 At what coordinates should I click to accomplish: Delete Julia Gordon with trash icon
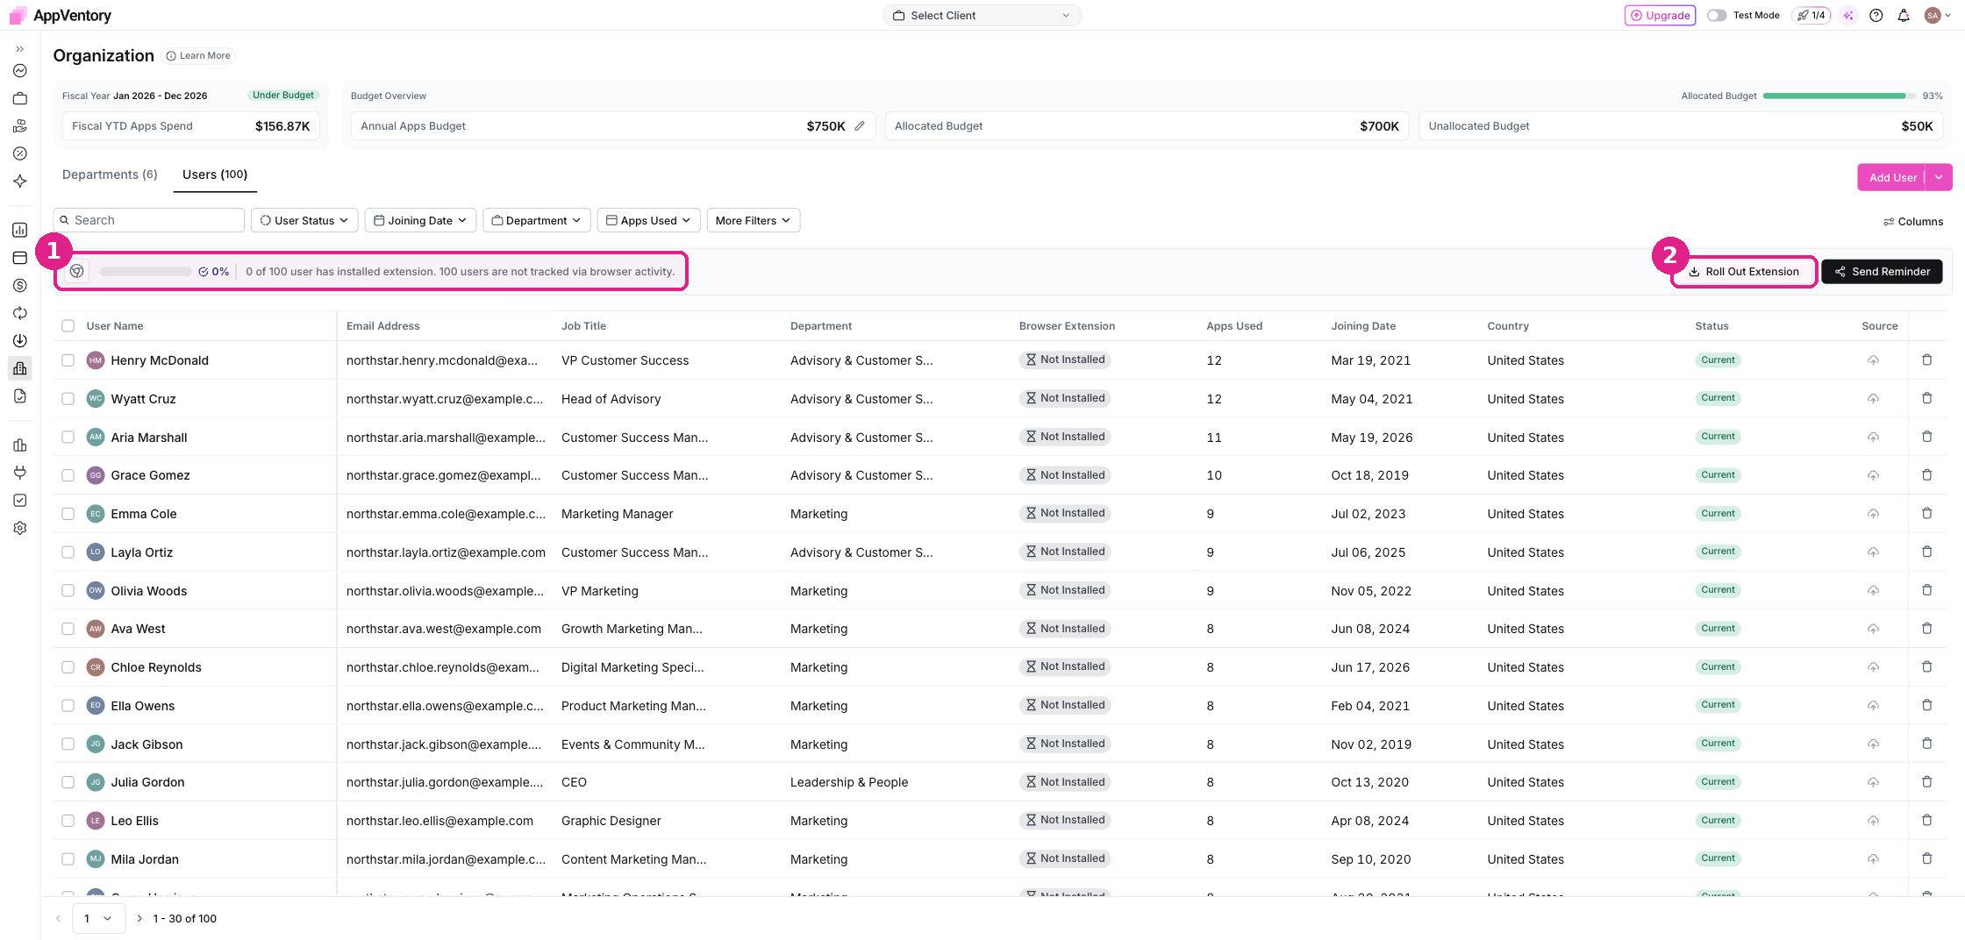coord(1926,781)
